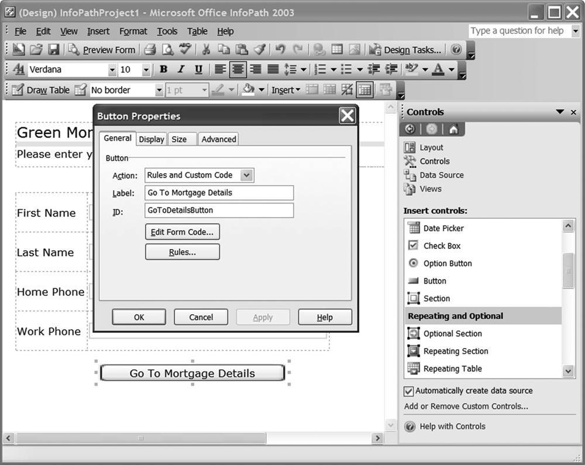Center-align the text
The width and height of the screenshot is (585, 465).
pyautogui.click(x=238, y=70)
